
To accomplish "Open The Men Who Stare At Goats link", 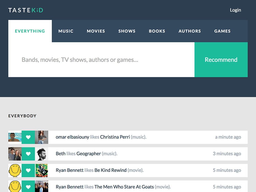I will (x=124, y=187).
